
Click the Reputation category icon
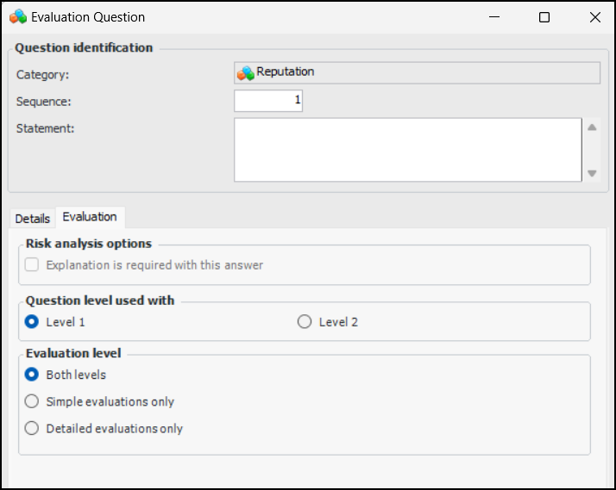(246, 73)
